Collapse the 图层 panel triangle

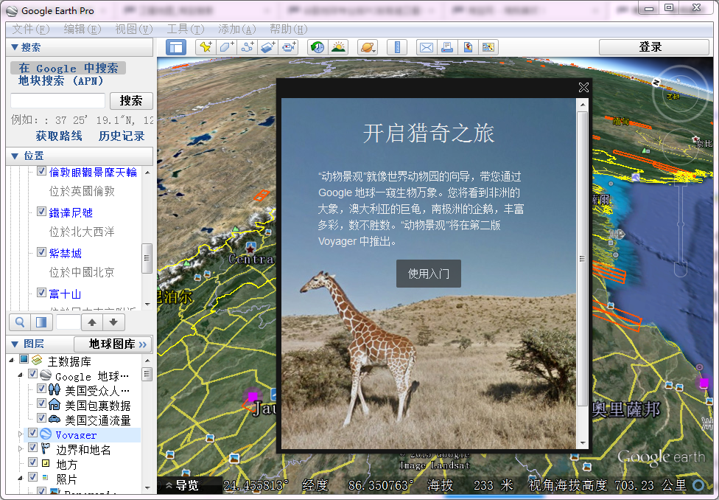[14, 344]
